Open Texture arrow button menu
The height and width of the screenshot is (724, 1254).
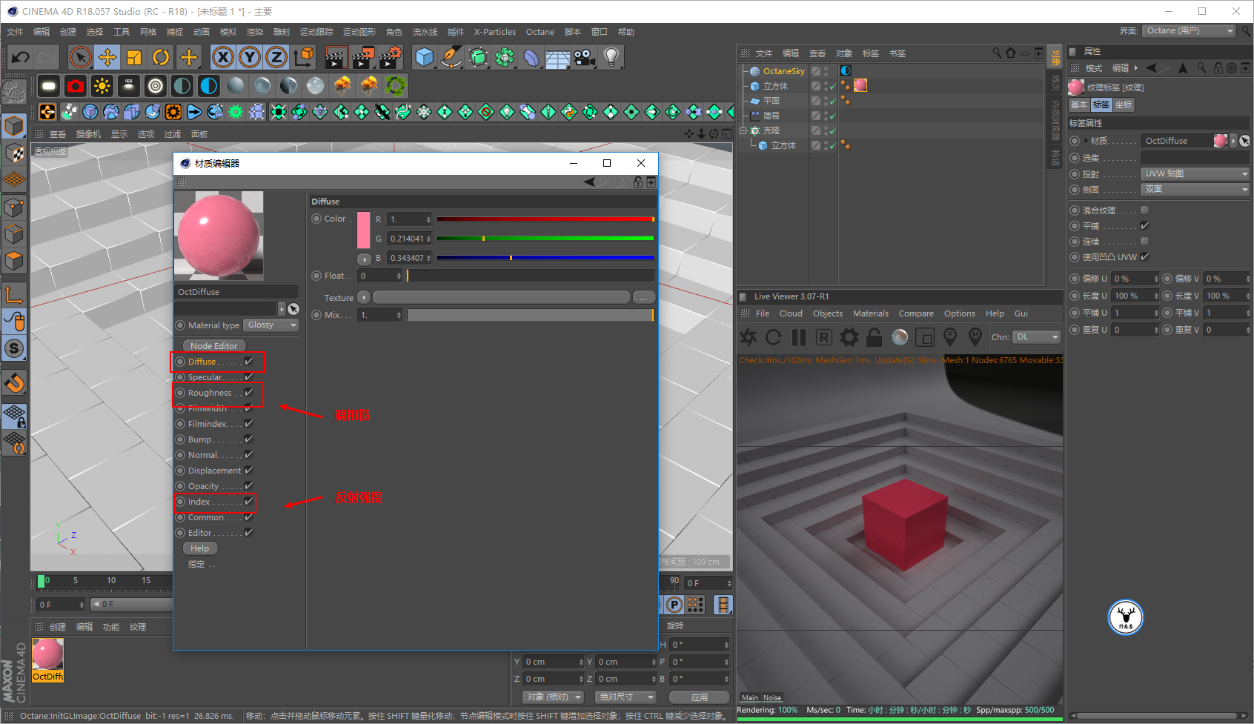[363, 297]
